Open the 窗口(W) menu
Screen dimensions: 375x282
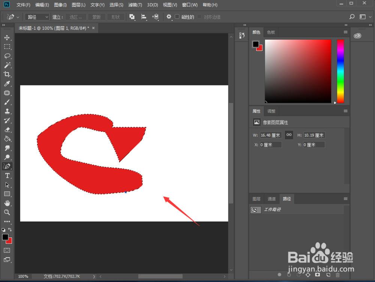[190, 5]
